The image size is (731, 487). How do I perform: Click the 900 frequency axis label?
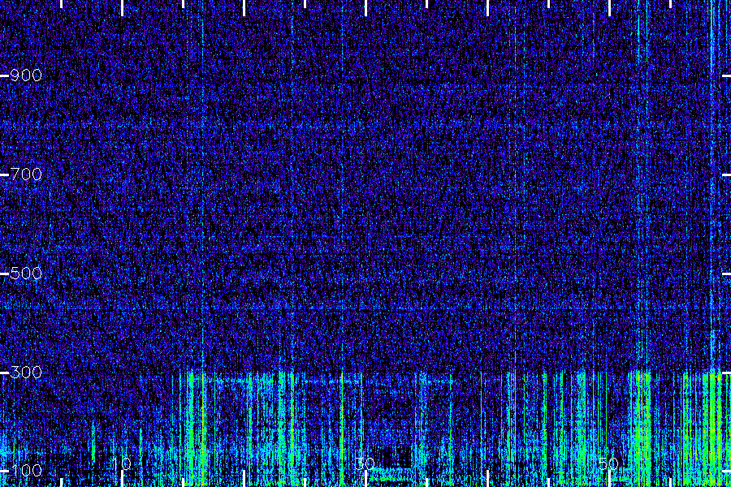(26, 75)
